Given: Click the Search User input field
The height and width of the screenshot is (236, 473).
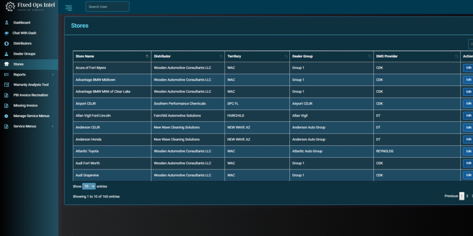Looking at the screenshot, I should click(107, 7).
